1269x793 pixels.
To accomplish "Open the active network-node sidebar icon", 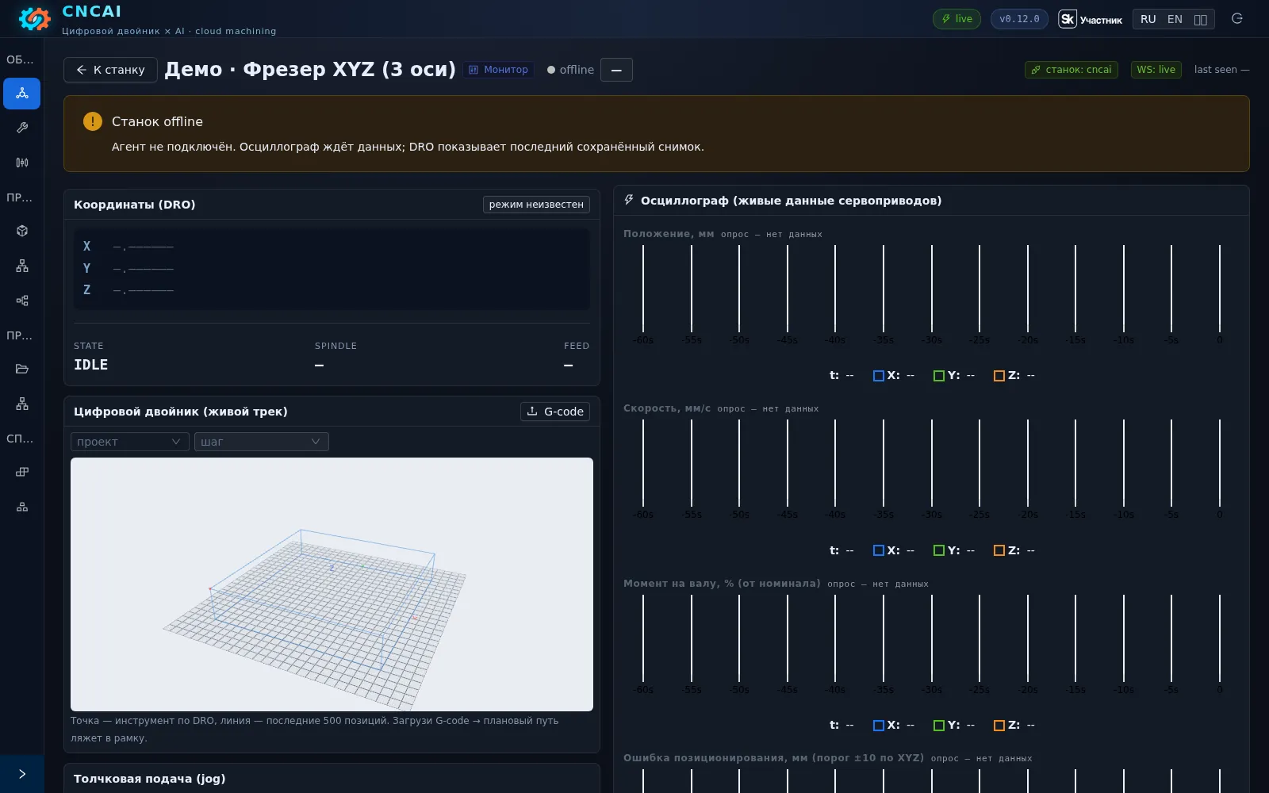I will [x=22, y=94].
